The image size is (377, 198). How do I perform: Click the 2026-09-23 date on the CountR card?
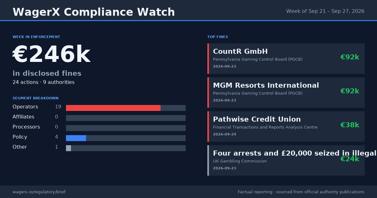[x=225, y=67]
